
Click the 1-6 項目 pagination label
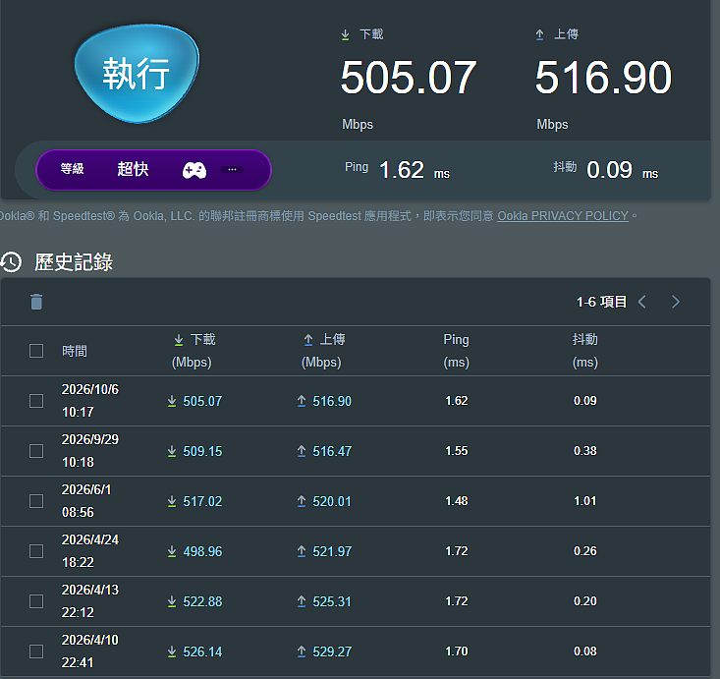point(601,302)
